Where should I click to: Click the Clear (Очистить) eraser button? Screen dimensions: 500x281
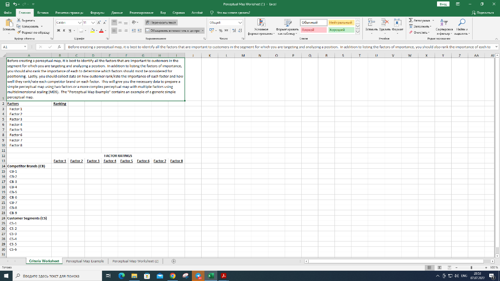click(x=419, y=33)
